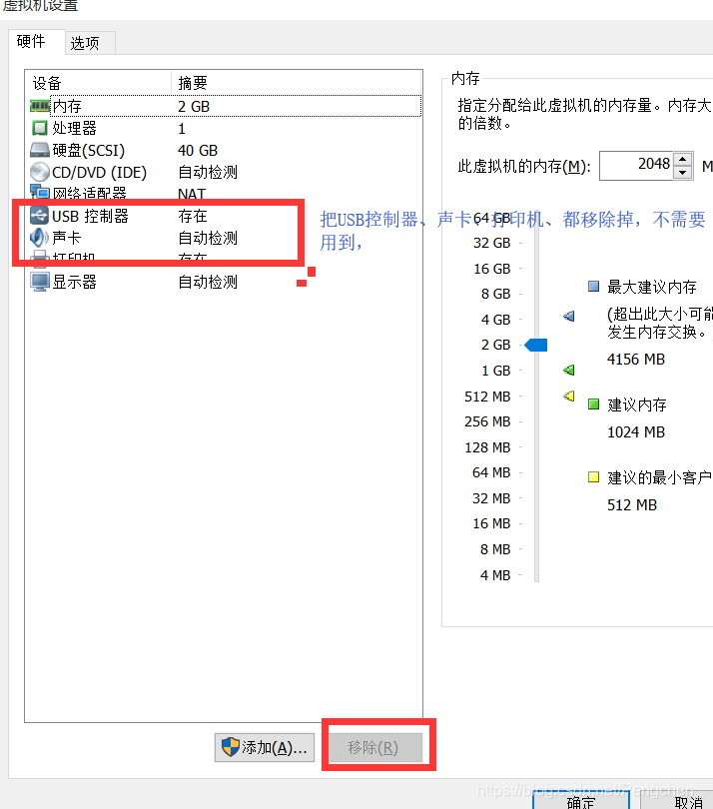Click the NAT summary value
The image size is (713, 809).
pos(192,194)
